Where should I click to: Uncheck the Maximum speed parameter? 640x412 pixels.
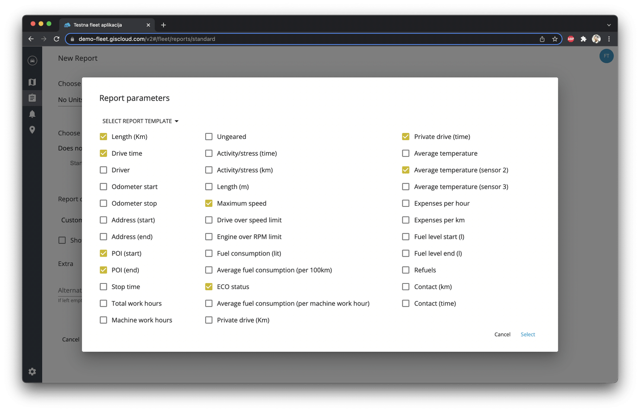pos(208,203)
